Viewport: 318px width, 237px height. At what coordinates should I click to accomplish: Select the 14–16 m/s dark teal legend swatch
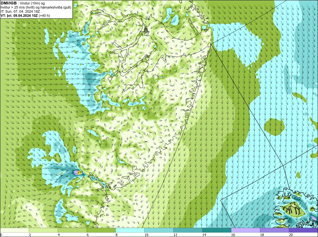click(x=217, y=230)
